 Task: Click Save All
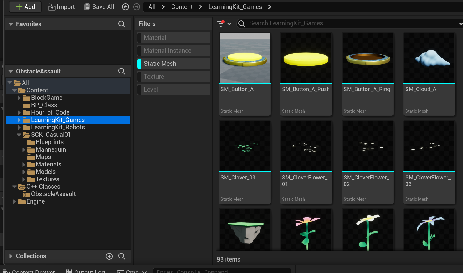click(x=99, y=7)
